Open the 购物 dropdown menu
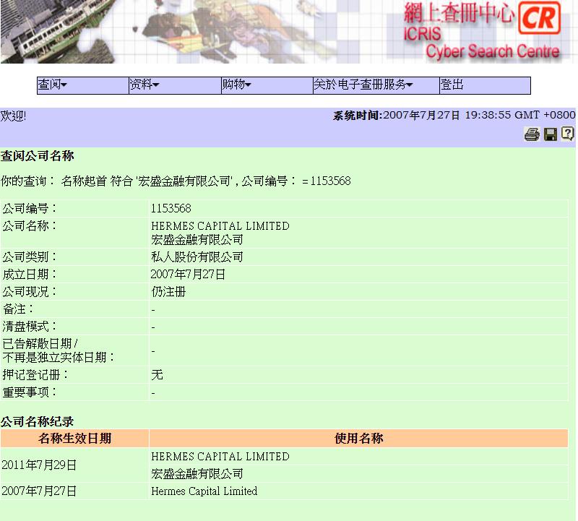 coord(237,85)
